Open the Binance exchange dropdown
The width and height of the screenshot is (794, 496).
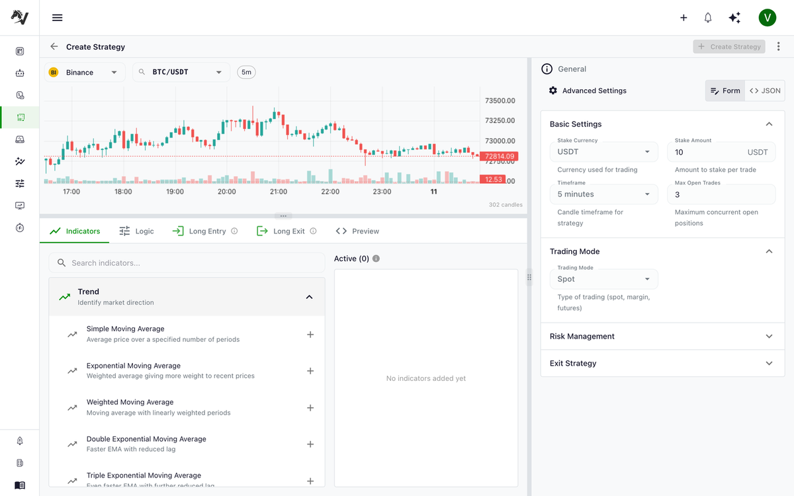pos(85,72)
